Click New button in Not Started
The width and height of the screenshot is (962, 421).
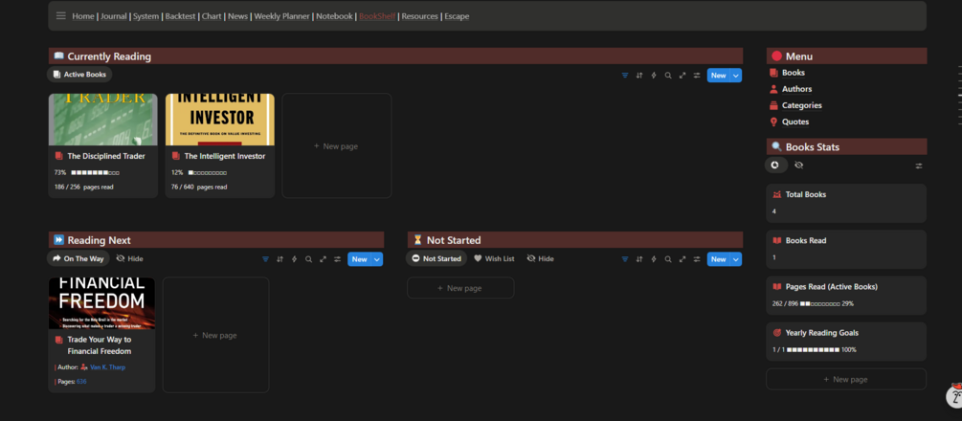[x=719, y=259]
